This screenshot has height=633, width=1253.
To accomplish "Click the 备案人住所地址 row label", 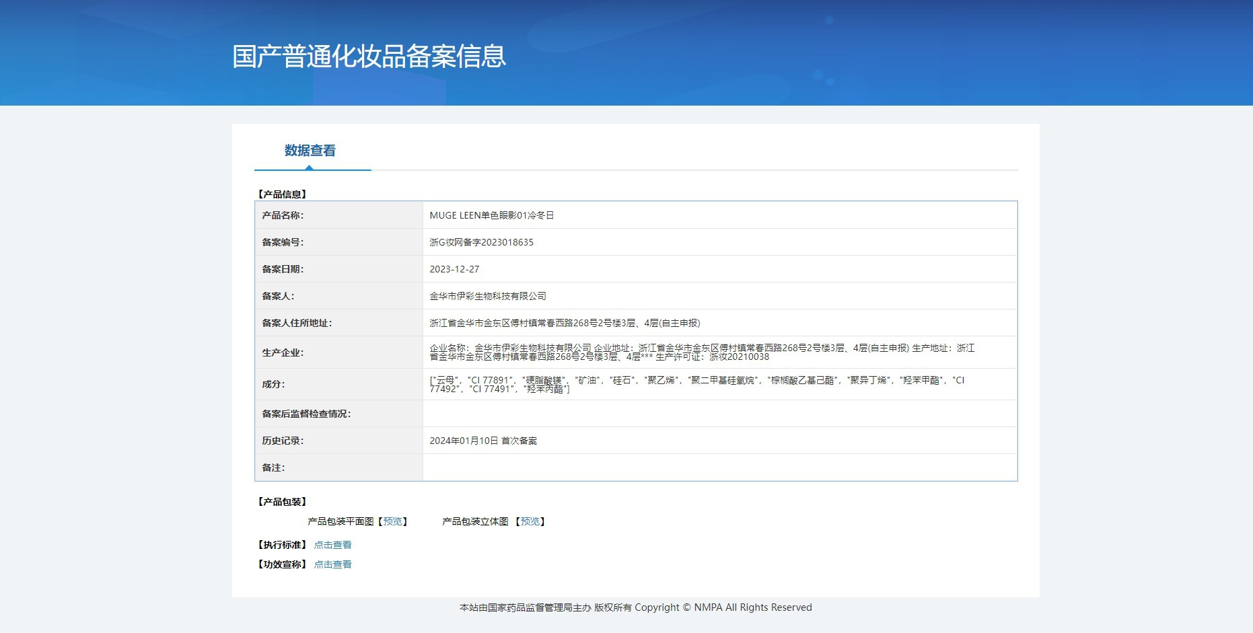I will [297, 323].
